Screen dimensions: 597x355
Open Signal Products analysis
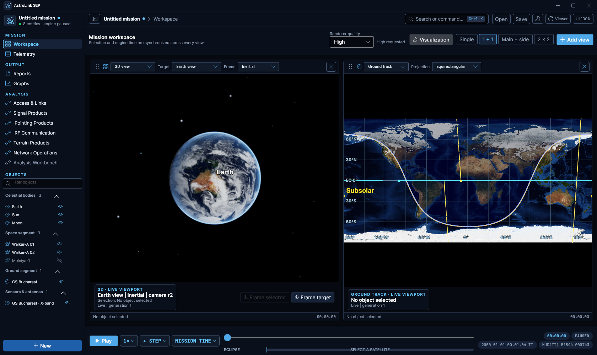(42, 113)
